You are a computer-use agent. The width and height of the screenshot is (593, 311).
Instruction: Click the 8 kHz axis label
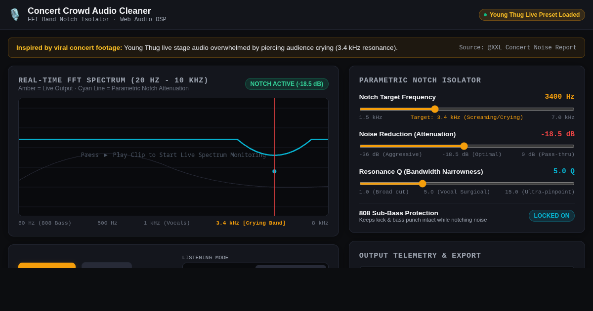[320, 223]
